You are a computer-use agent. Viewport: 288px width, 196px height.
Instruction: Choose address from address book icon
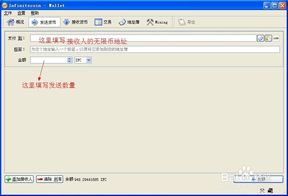[x=260, y=38]
